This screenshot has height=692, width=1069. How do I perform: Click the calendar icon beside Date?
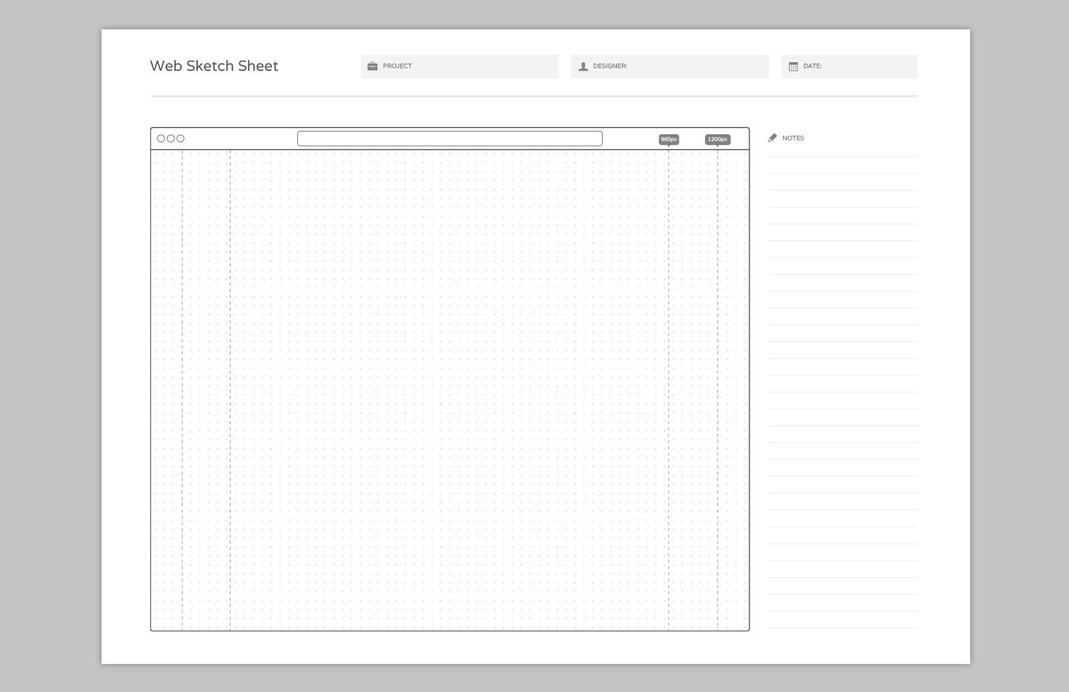click(x=793, y=66)
